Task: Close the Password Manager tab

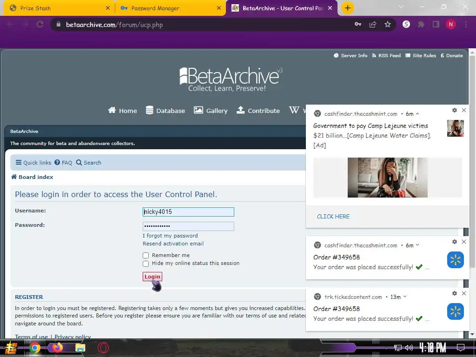Action: (x=218, y=8)
